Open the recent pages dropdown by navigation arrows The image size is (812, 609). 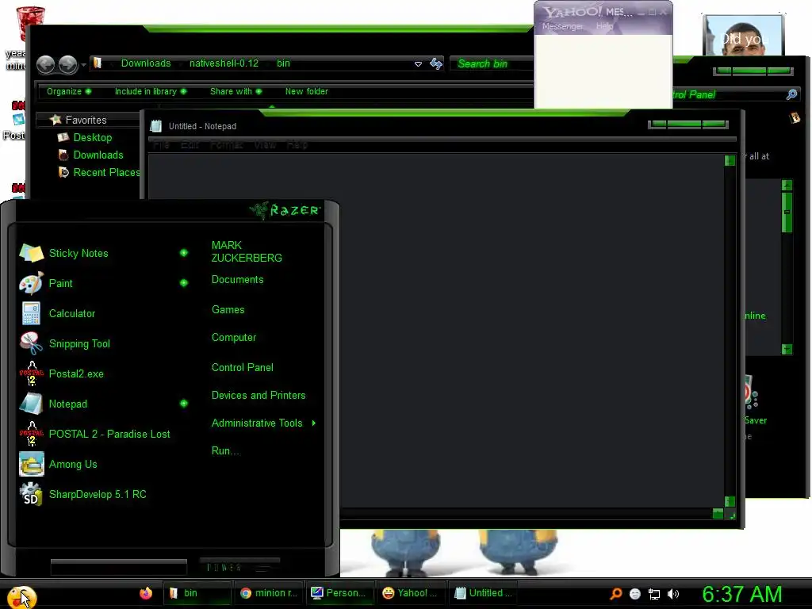tap(83, 65)
